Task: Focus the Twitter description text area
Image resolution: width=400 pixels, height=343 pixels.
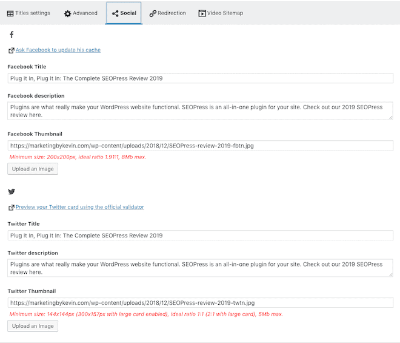Action: coord(200,268)
